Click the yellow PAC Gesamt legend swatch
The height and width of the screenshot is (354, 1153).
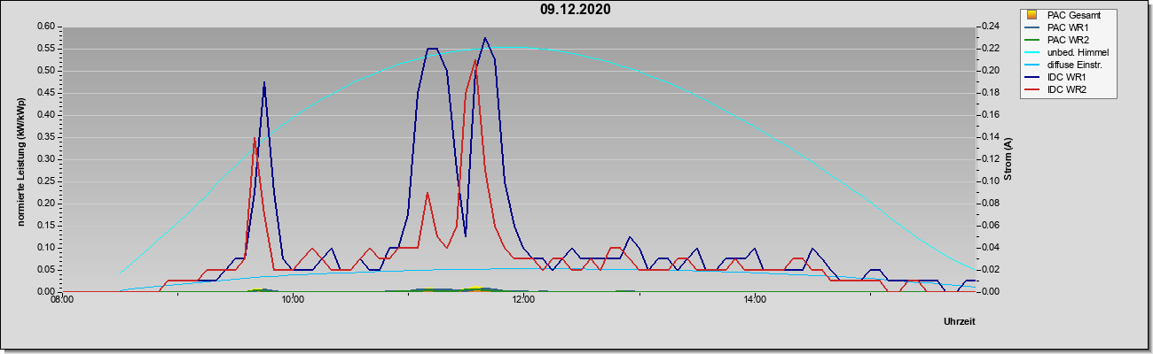pos(1031,15)
